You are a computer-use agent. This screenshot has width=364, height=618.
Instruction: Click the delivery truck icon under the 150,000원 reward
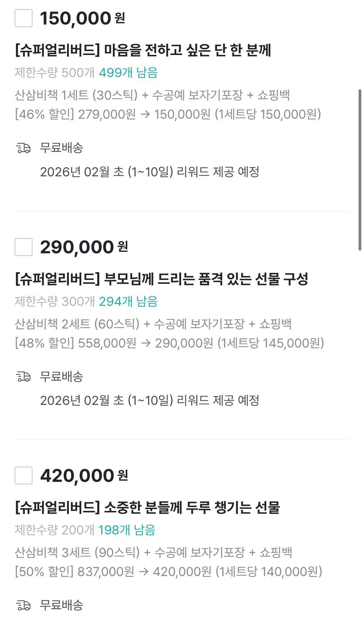(23, 148)
